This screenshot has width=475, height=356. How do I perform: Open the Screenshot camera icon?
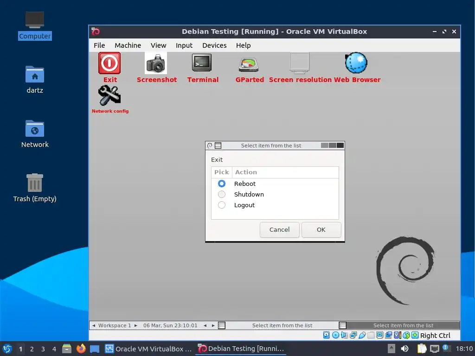(x=156, y=63)
